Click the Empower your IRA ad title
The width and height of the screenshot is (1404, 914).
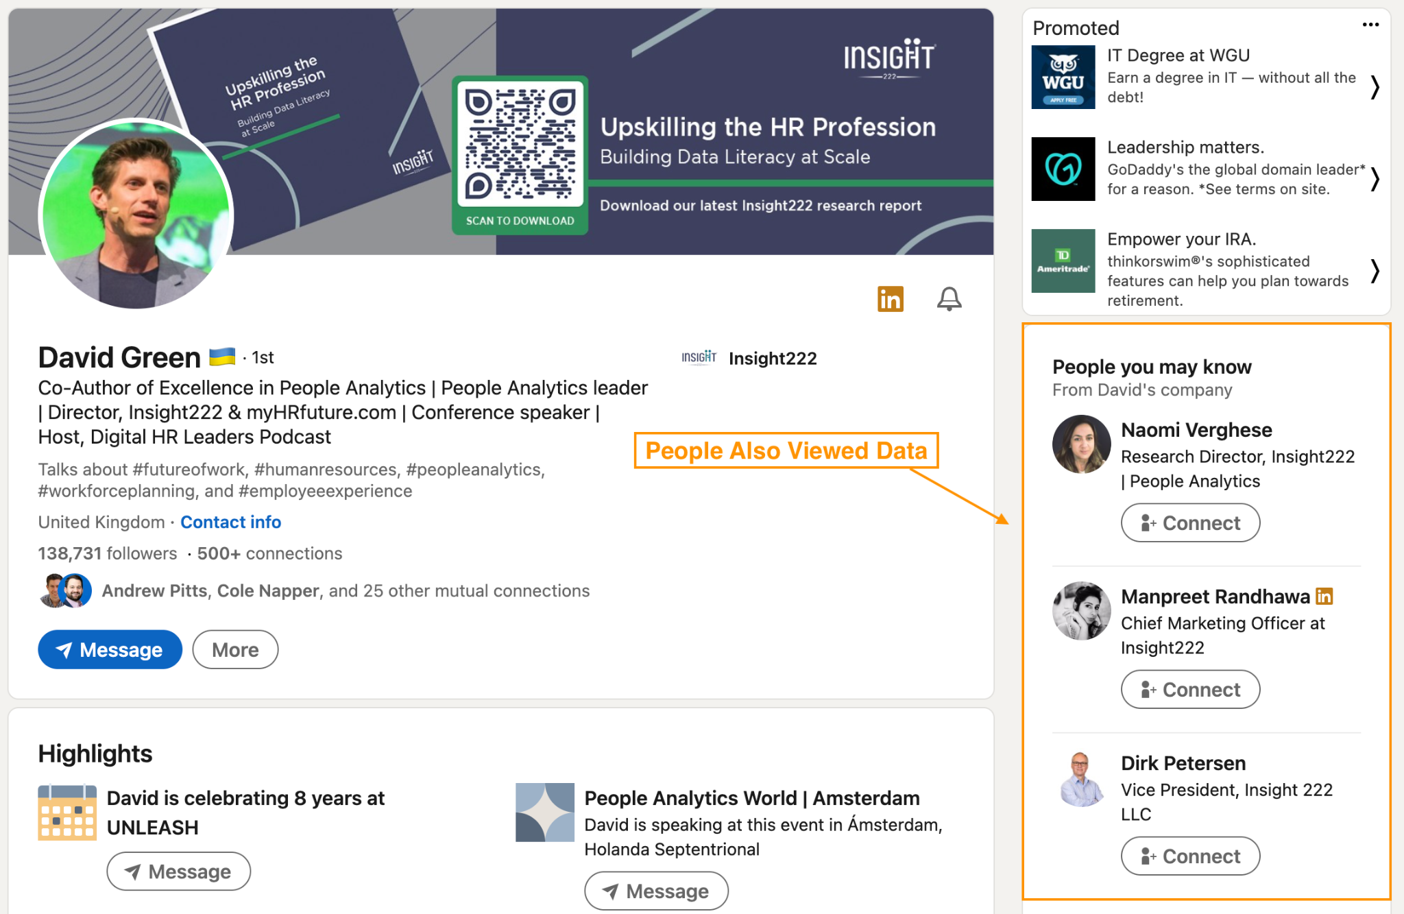[1181, 239]
